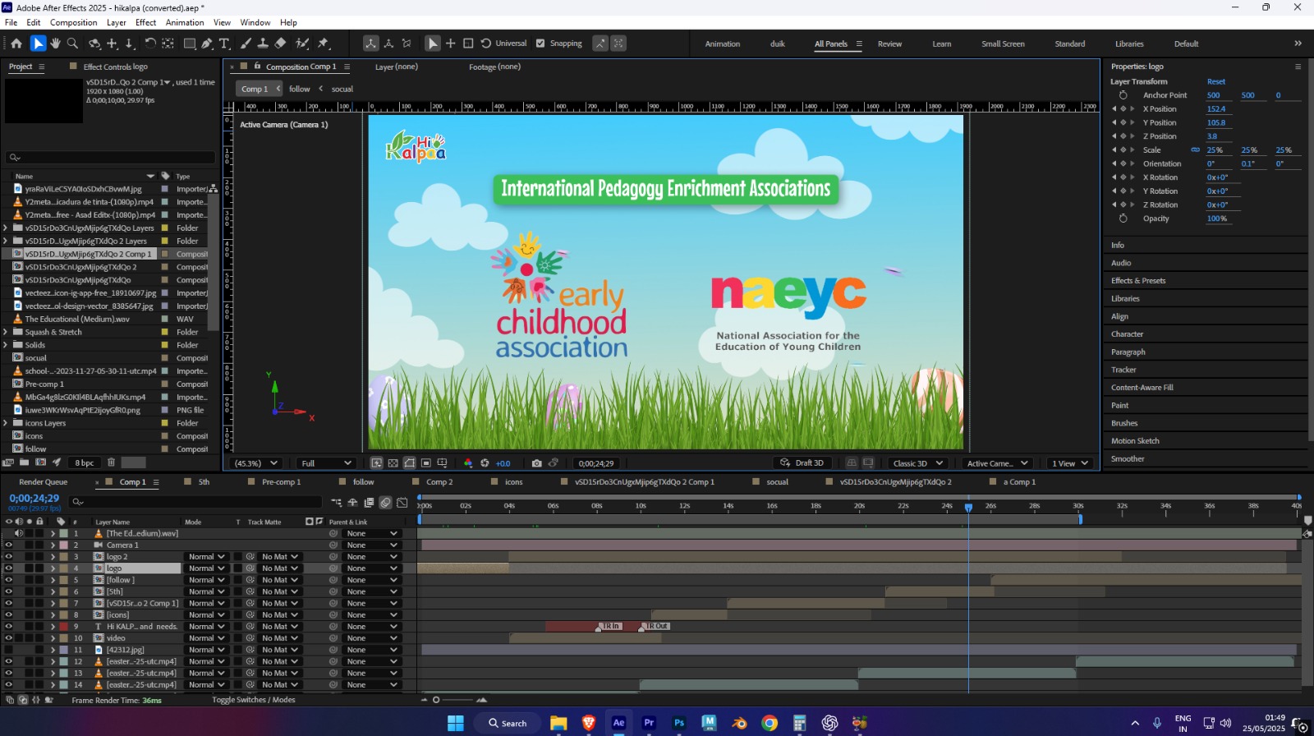Open the Full resolution dropdown
The height and width of the screenshot is (736, 1314).
pos(326,463)
